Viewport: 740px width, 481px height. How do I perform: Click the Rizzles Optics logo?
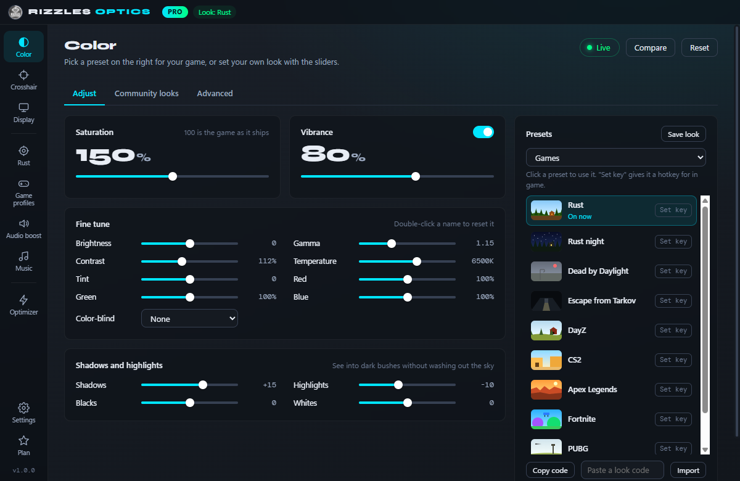(16, 12)
